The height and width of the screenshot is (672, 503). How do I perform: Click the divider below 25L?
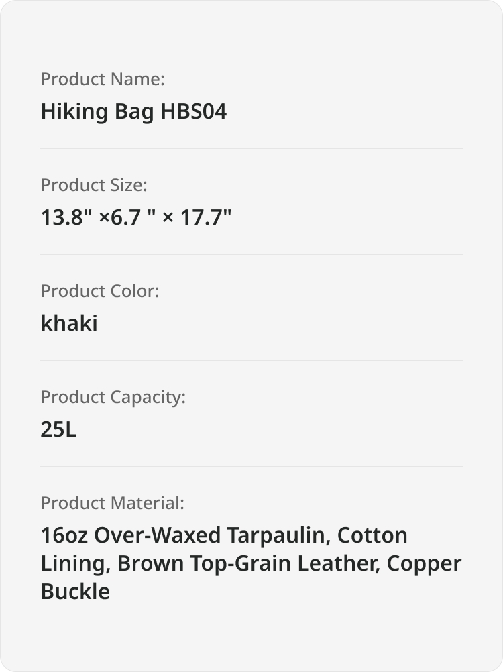[x=251, y=466]
